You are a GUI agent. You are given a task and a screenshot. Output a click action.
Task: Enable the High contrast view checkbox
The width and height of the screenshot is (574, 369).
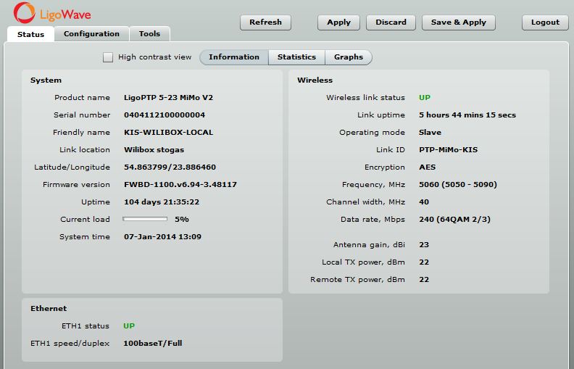click(108, 57)
